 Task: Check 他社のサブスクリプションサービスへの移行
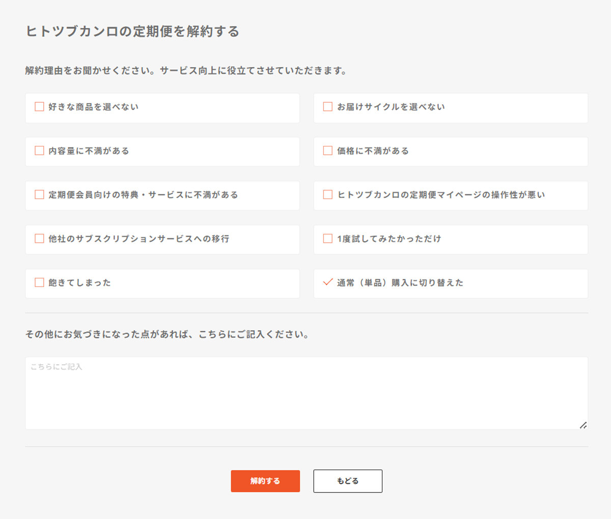(39, 239)
